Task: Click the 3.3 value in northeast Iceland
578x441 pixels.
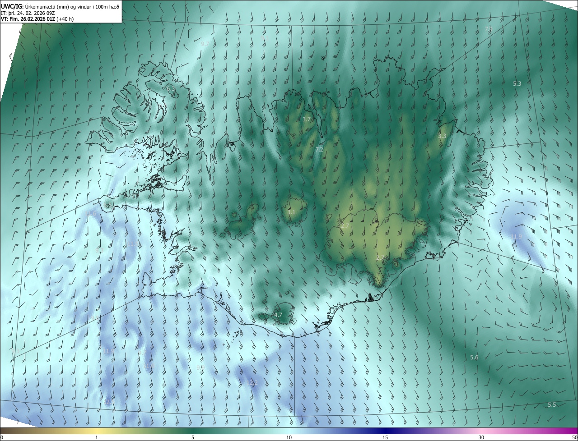Action: pos(442,136)
